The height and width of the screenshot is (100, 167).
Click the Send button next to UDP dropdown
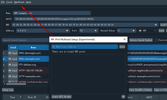tap(161, 31)
